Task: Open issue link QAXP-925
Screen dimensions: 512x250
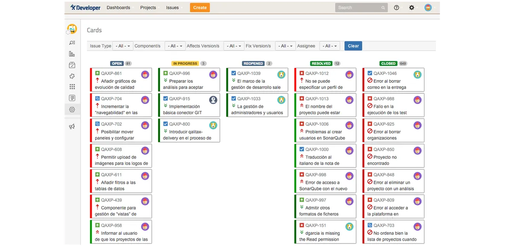Action: coord(384,124)
